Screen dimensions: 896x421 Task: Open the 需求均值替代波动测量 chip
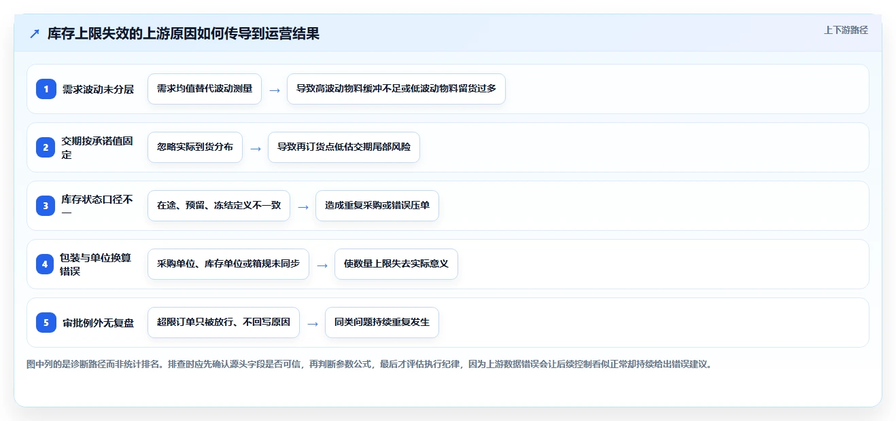coord(205,89)
